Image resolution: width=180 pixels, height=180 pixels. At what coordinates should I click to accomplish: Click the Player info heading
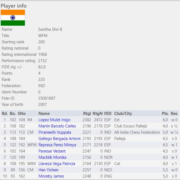tap(14, 6)
